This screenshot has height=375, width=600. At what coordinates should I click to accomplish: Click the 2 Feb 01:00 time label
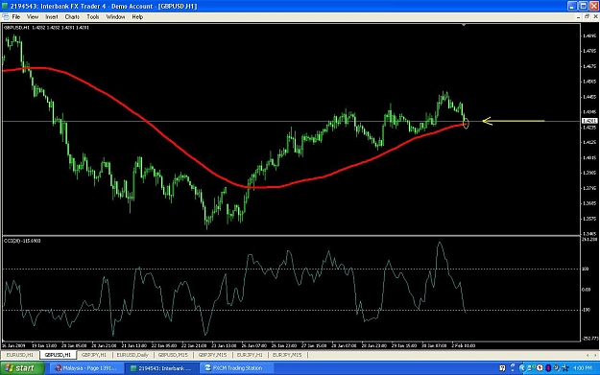[x=464, y=345]
